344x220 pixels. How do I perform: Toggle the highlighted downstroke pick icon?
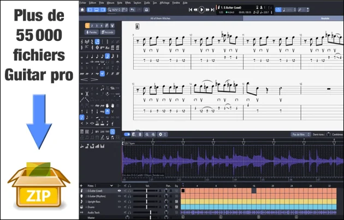[107, 112]
